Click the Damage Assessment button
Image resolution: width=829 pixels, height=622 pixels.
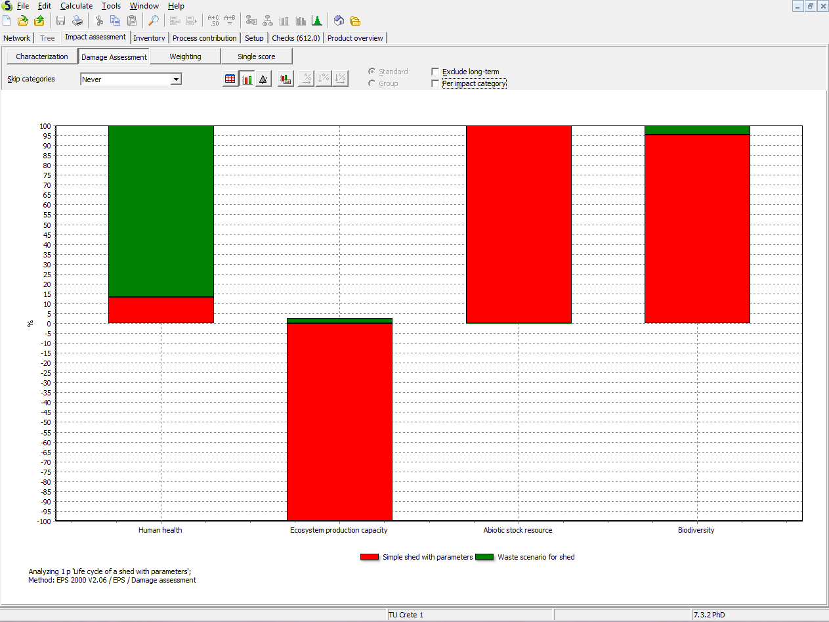pos(114,57)
